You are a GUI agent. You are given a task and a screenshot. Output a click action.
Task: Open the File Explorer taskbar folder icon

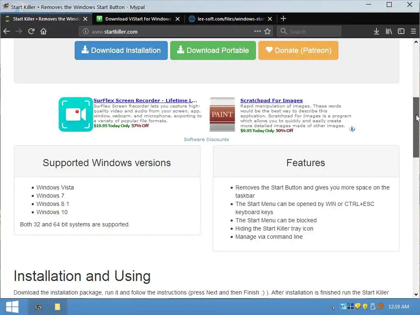tap(57, 307)
